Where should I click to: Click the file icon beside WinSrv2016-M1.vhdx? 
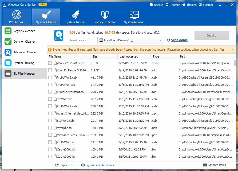point(55,63)
